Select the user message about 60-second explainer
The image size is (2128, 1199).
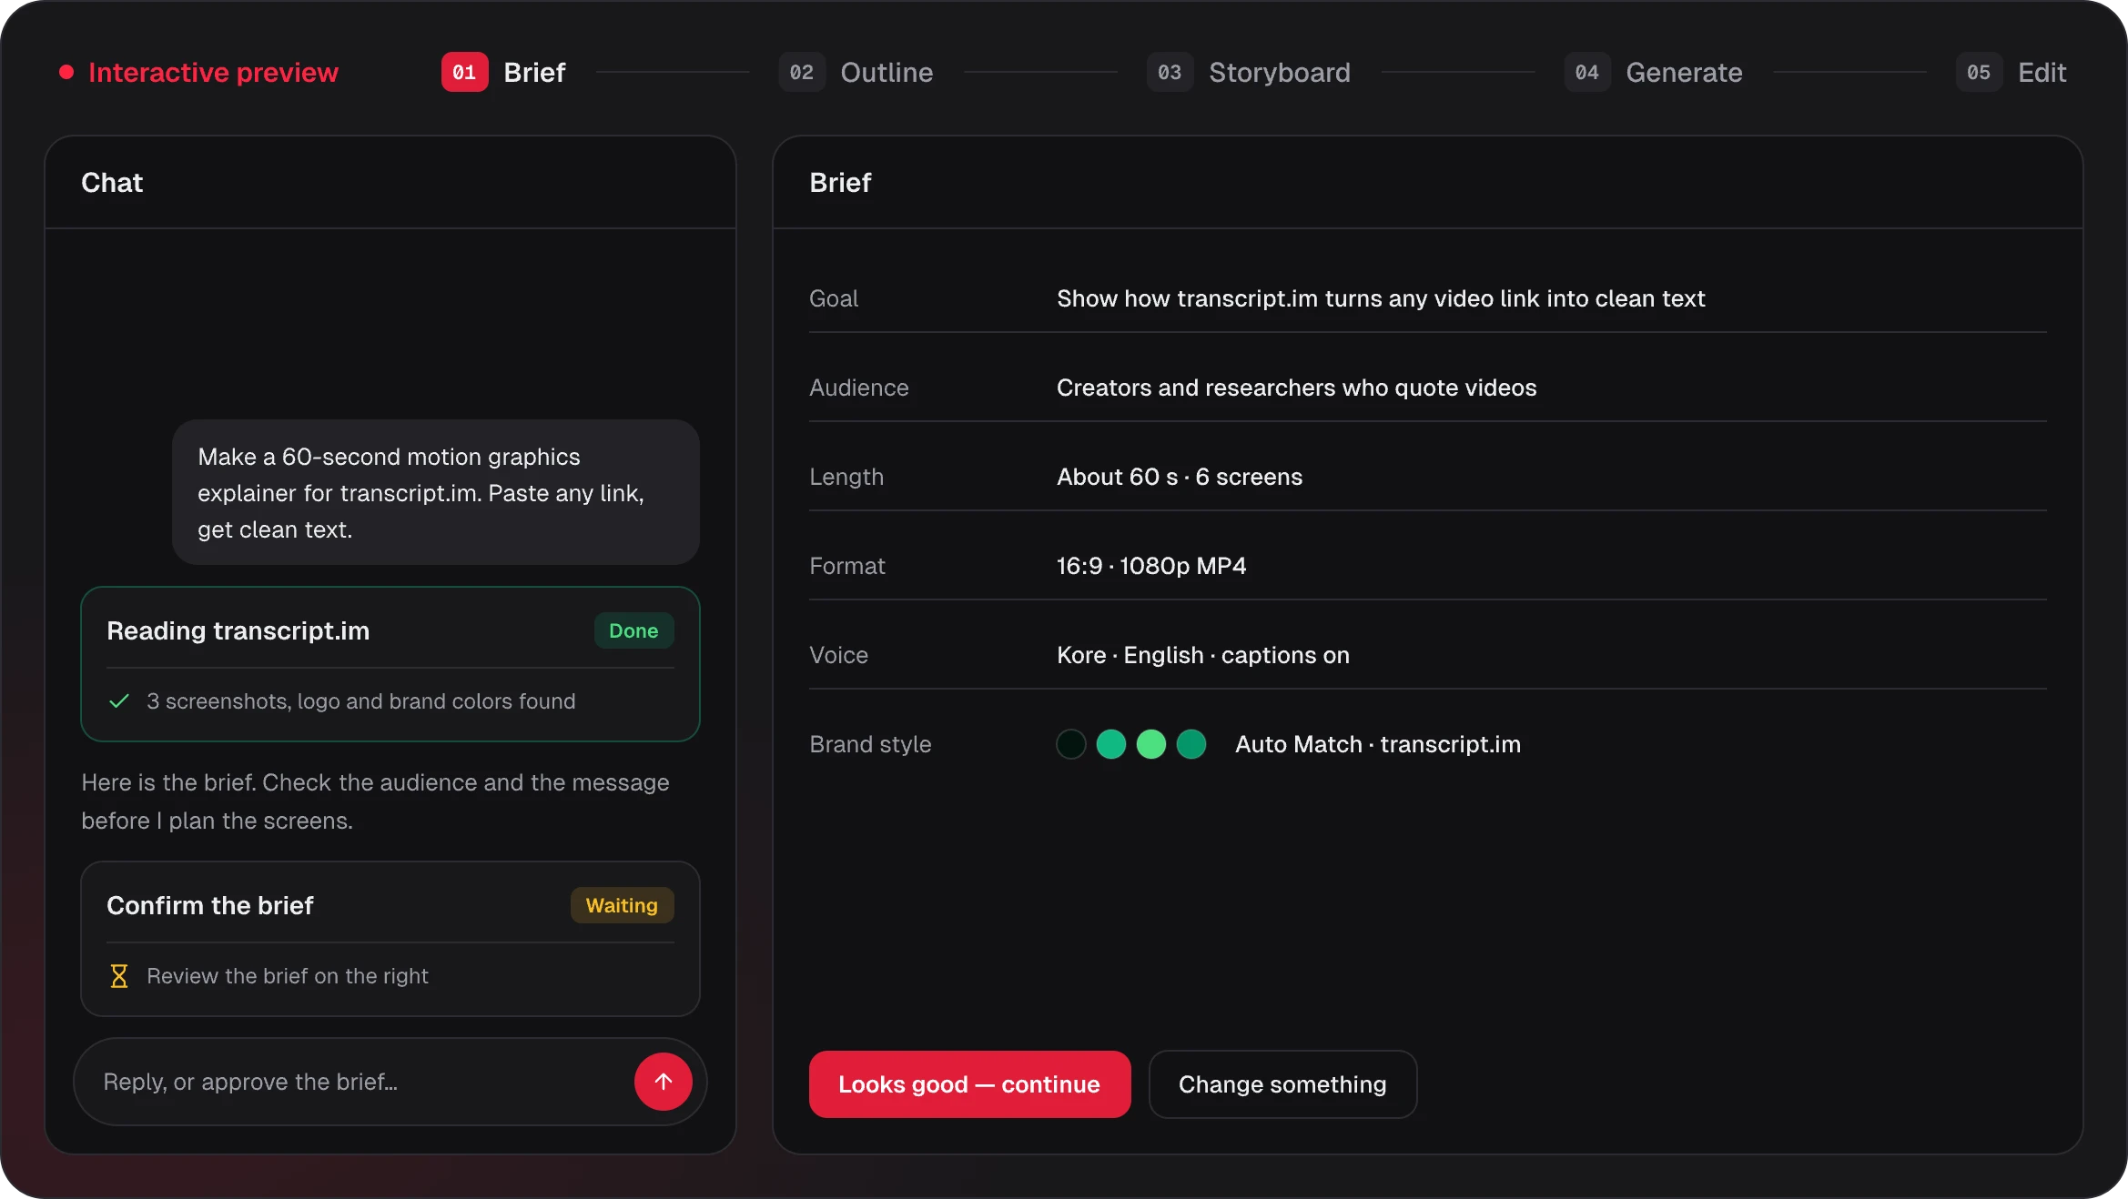click(x=436, y=492)
